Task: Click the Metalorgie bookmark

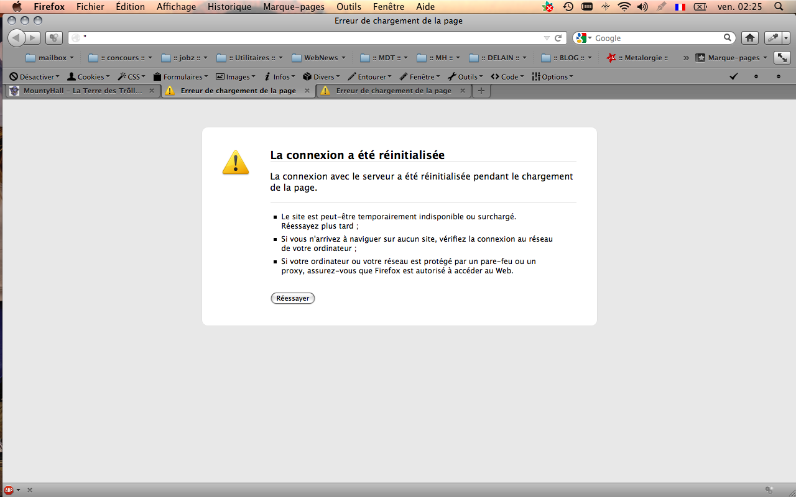Action: pos(638,58)
